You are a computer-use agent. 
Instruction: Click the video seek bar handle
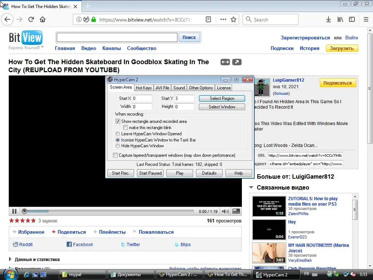(x=24, y=211)
